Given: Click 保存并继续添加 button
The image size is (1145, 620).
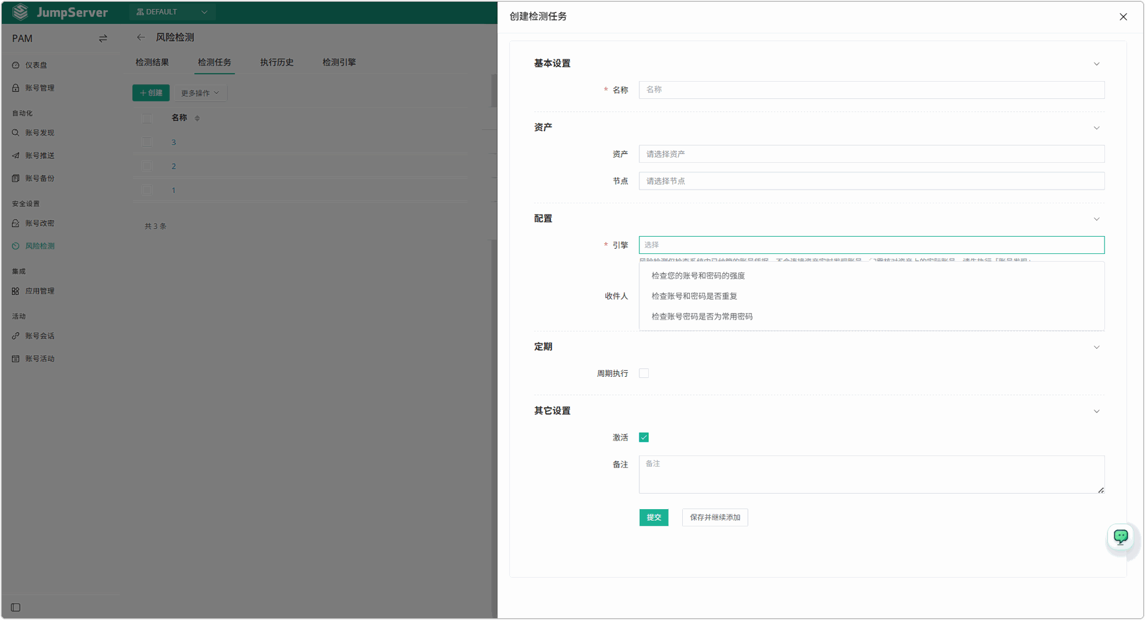Looking at the screenshot, I should point(715,517).
